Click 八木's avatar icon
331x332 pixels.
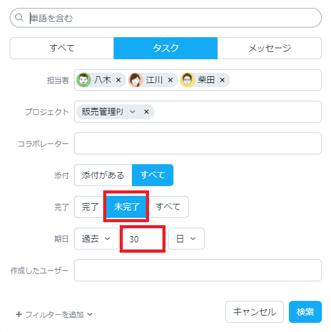[x=84, y=80]
